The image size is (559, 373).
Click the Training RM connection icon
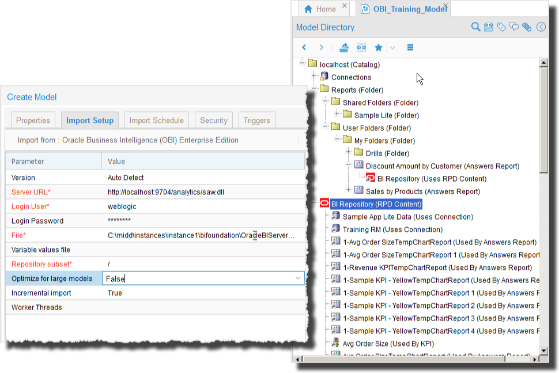pyautogui.click(x=335, y=228)
